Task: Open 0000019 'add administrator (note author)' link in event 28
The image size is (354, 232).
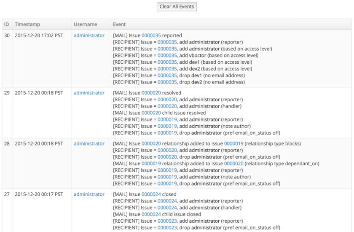Action: (167, 177)
